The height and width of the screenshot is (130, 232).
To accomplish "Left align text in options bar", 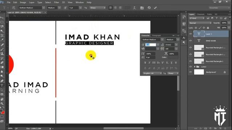I will click(x=110, y=8).
